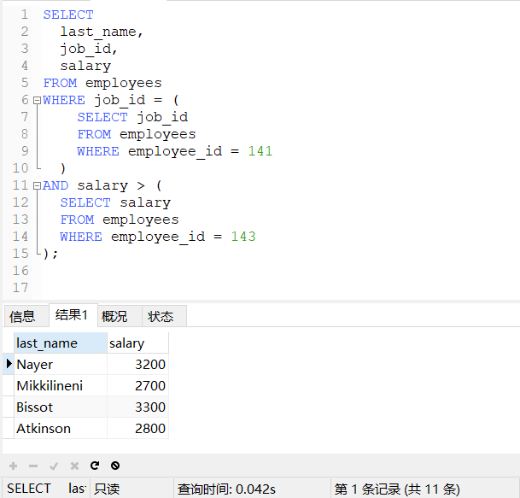Click the discard changes X icon
Image resolution: width=520 pixels, height=498 pixels.
[x=74, y=466]
